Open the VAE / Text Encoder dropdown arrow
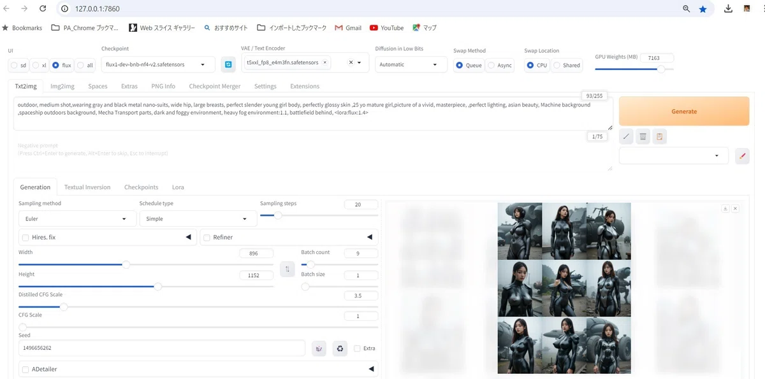765x379 pixels. click(360, 62)
